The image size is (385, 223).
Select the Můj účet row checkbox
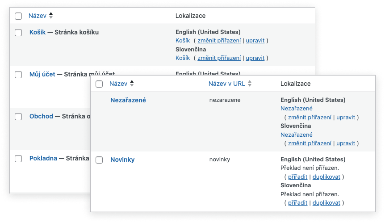18,75
